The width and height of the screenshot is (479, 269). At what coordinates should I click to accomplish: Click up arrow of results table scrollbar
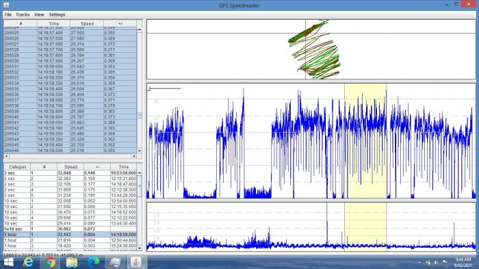tap(140, 172)
